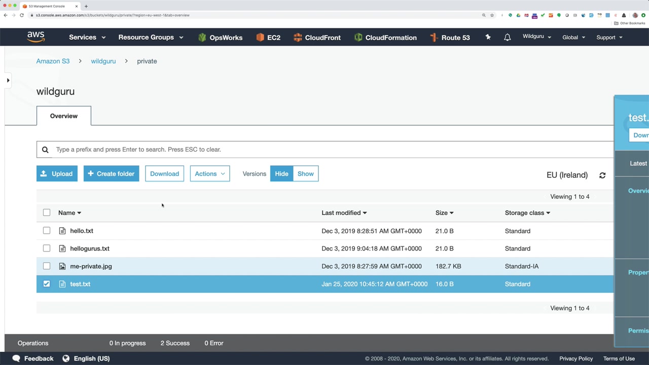Select Show versions toggle
The width and height of the screenshot is (649, 365).
coord(306,174)
